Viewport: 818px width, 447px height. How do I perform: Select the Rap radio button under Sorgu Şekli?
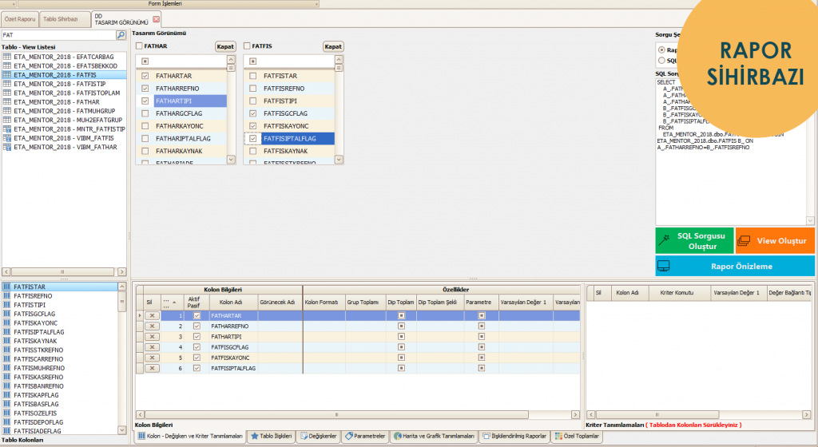coord(661,50)
